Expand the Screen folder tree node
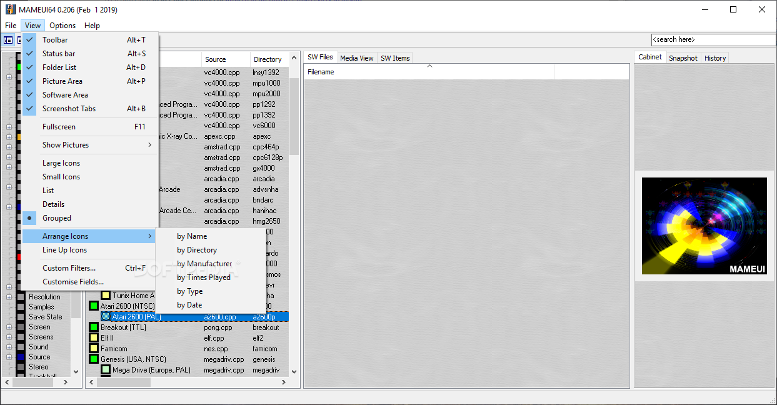Screen dimensions: 777x405 point(9,327)
